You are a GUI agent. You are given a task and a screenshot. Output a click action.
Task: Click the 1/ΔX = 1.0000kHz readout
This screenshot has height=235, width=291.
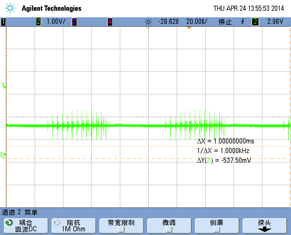pyautogui.click(x=223, y=151)
